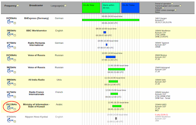196x125 pixels.
Task: Click the DRM logo under 6175kHz
Action: tap(10, 96)
